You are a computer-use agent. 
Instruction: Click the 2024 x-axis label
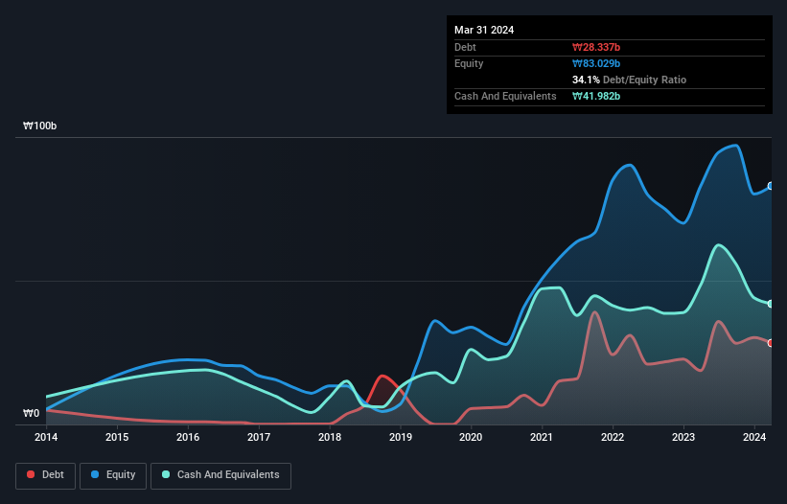coord(754,437)
